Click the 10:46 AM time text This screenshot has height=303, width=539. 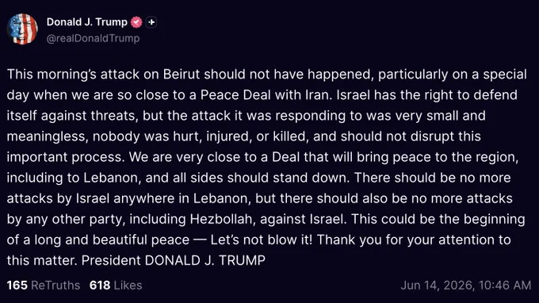(x=505, y=285)
